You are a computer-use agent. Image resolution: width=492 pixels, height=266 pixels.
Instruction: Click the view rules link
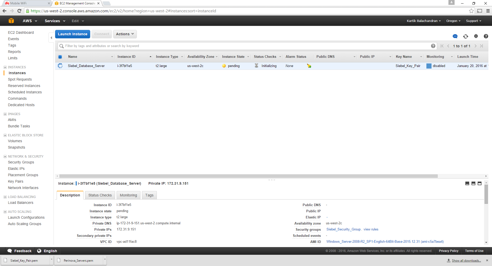[x=371, y=229]
